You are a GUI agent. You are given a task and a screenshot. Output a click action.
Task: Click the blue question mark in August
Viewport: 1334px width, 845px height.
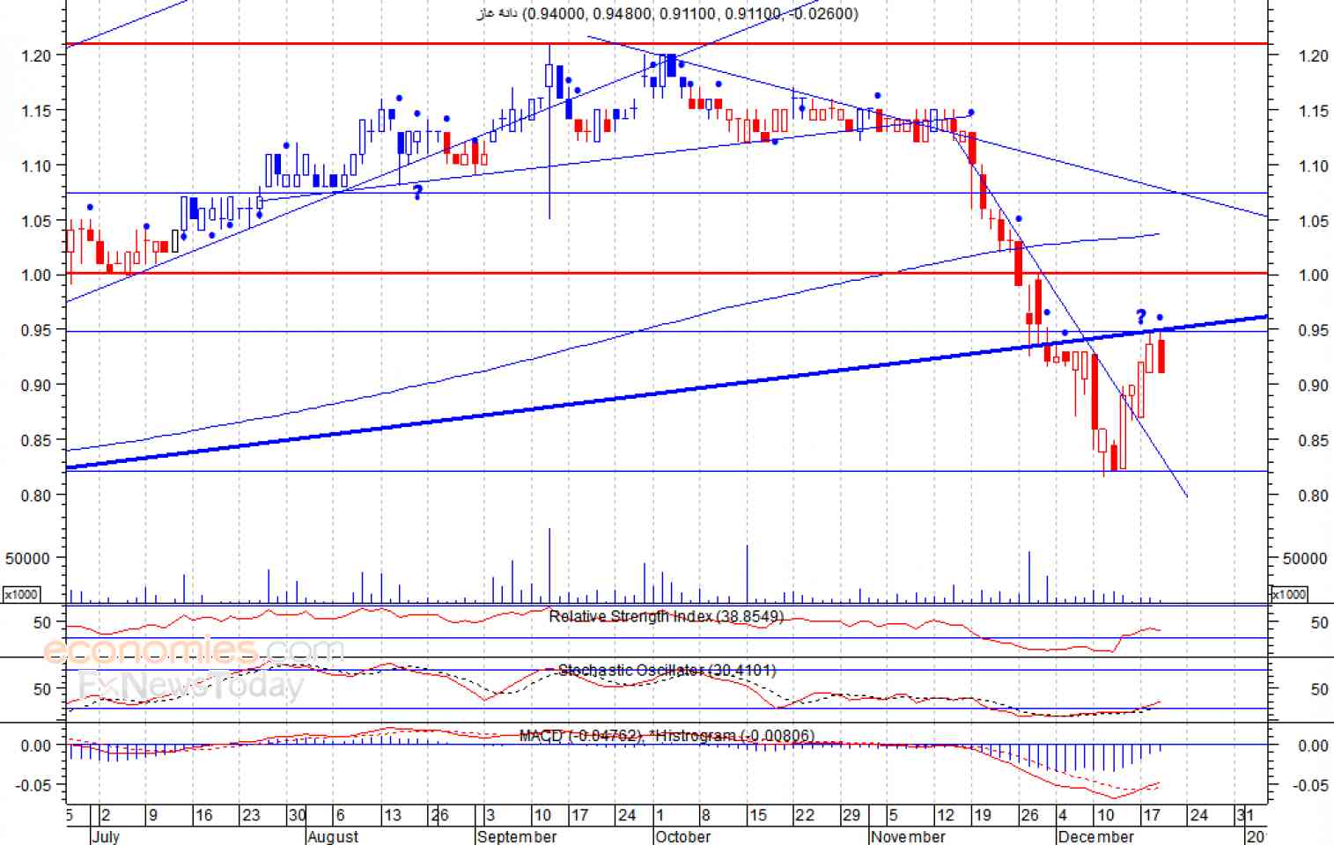click(x=417, y=192)
